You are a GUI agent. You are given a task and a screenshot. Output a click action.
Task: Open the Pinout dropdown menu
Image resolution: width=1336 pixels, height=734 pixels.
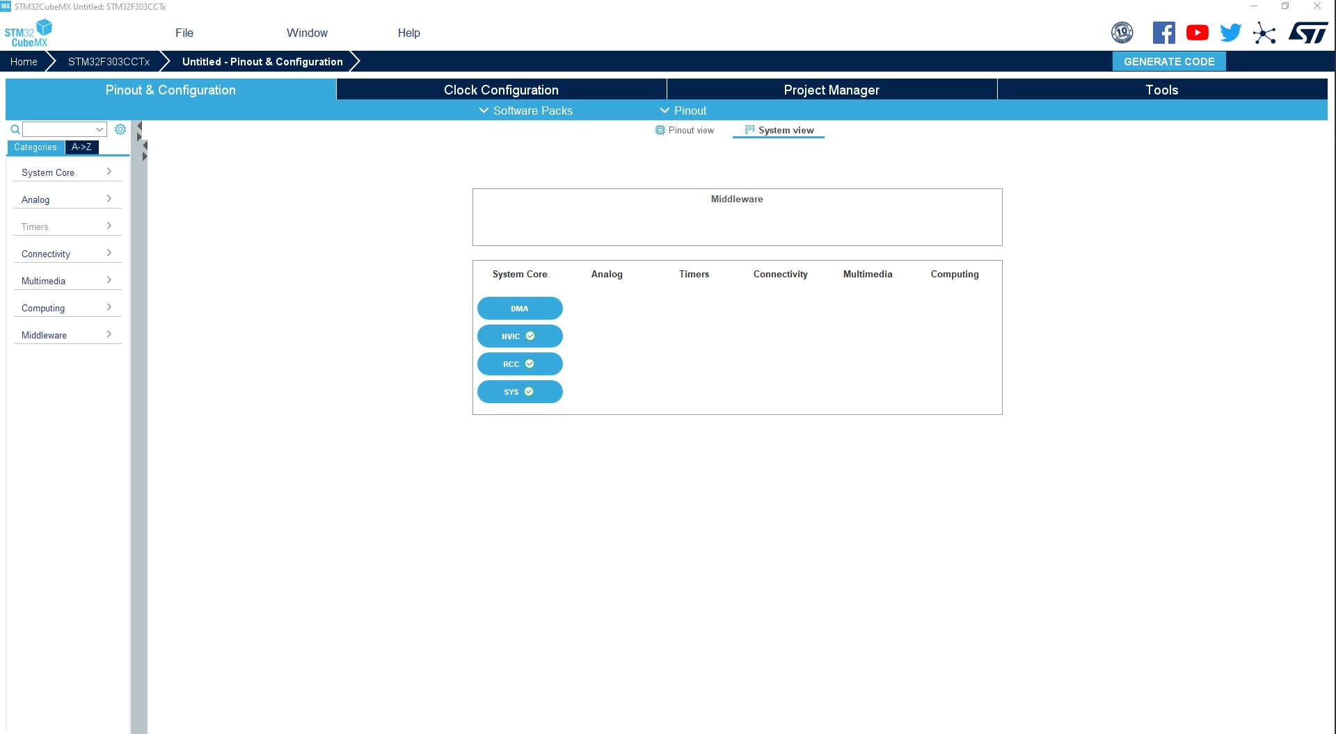(x=683, y=111)
